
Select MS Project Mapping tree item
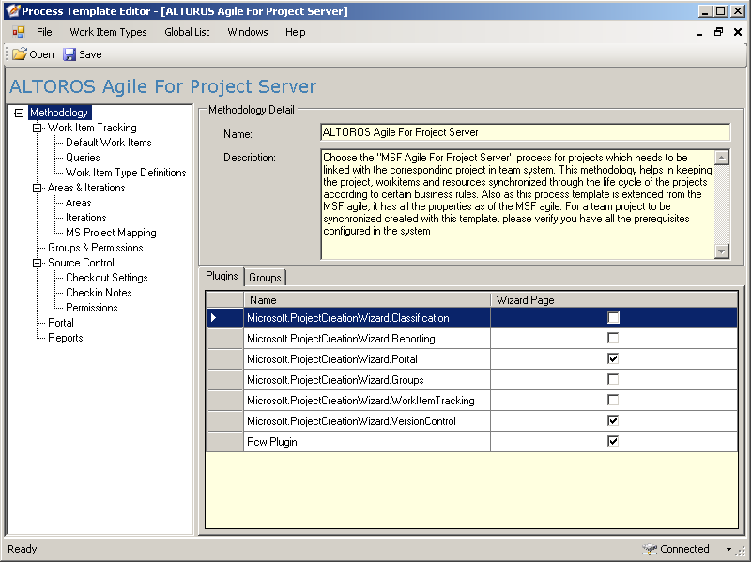[x=111, y=233]
